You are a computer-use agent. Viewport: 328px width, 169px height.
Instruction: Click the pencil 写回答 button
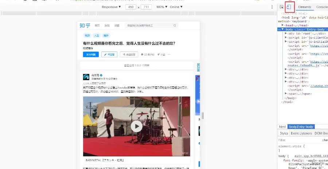pyautogui.click(x=109, y=54)
